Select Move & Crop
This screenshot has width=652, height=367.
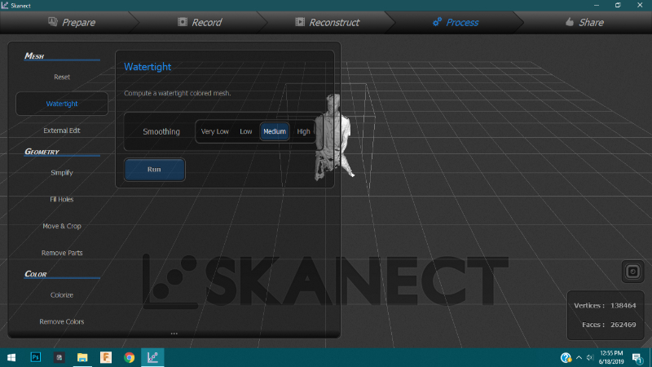point(62,226)
